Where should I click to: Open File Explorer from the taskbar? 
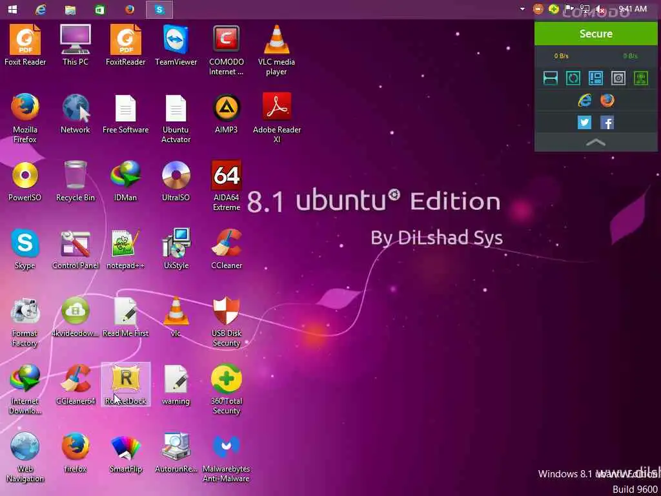(70, 9)
